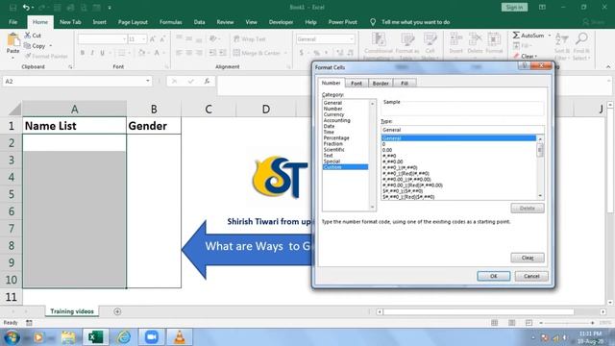The height and width of the screenshot is (346, 615).
Task: Click the Tell me lightbulb icon
Action: click(x=373, y=22)
